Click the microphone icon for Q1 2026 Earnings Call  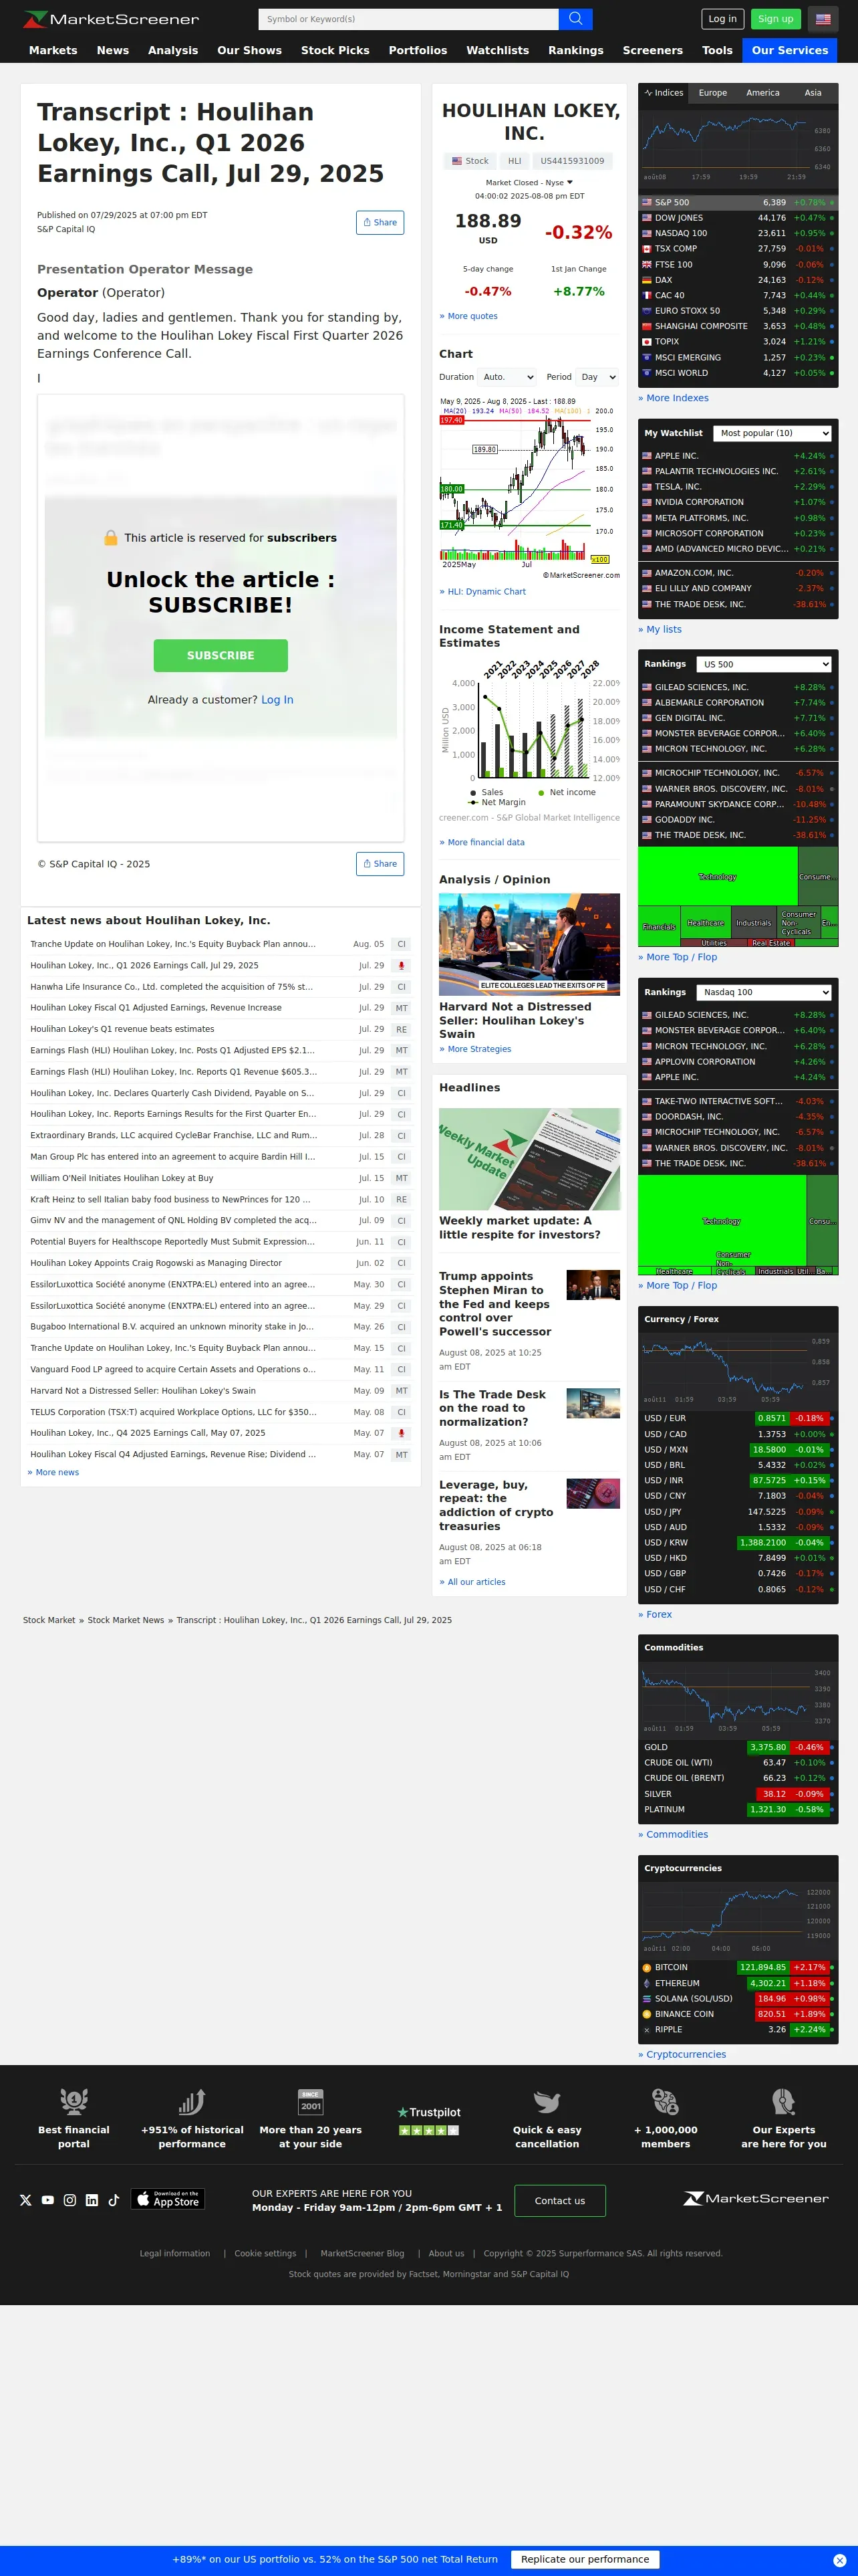click(x=402, y=966)
